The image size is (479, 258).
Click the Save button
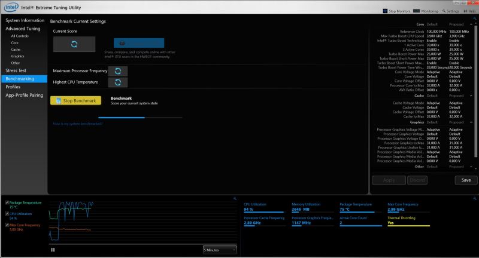pyautogui.click(x=466, y=180)
